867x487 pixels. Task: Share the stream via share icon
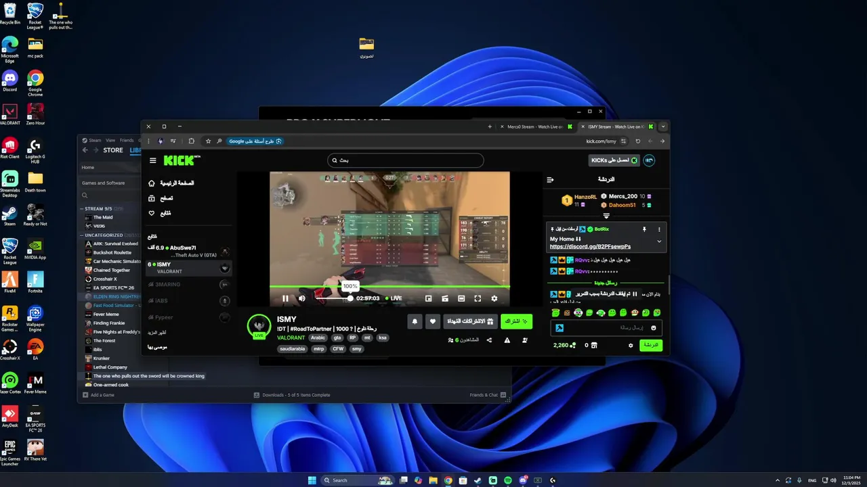[489, 340]
